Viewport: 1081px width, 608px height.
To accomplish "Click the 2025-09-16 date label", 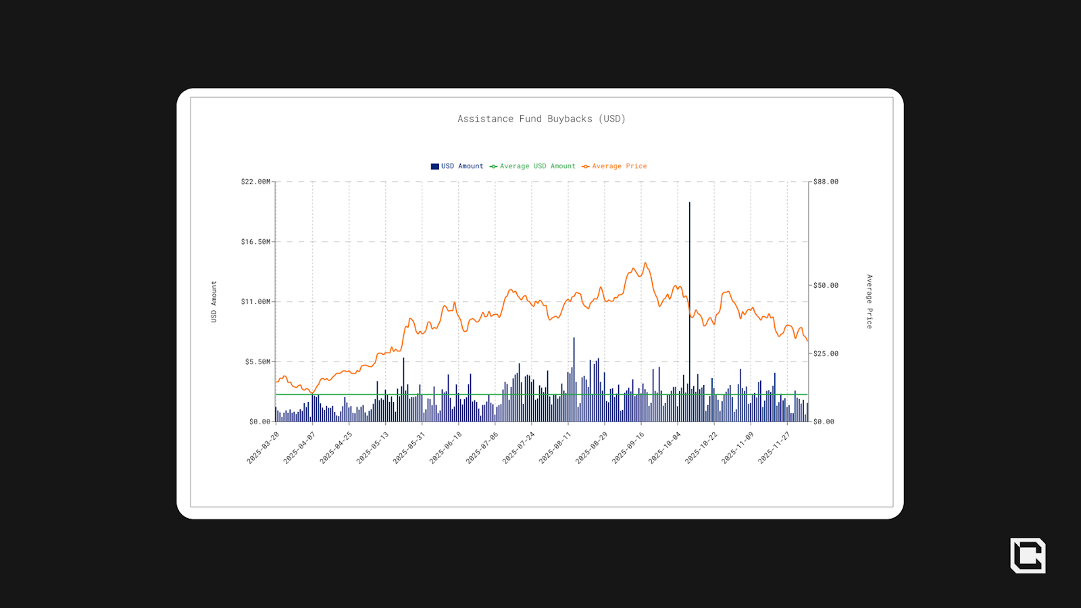I will (628, 448).
